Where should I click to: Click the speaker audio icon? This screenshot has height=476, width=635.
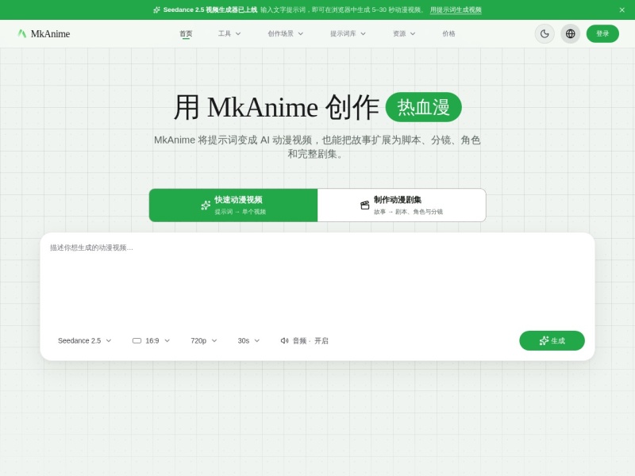[x=284, y=341]
